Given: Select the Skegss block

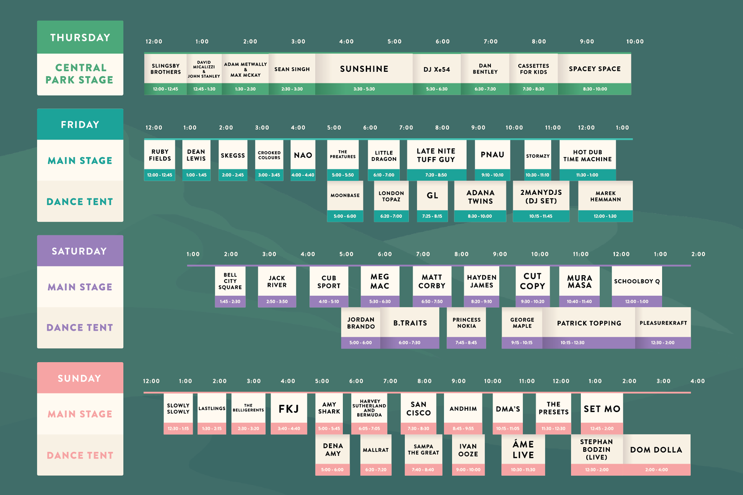Looking at the screenshot, I should [233, 160].
